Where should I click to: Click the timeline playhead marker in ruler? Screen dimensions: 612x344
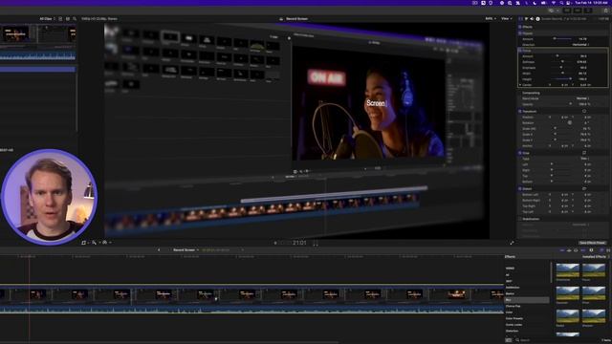tap(29, 257)
